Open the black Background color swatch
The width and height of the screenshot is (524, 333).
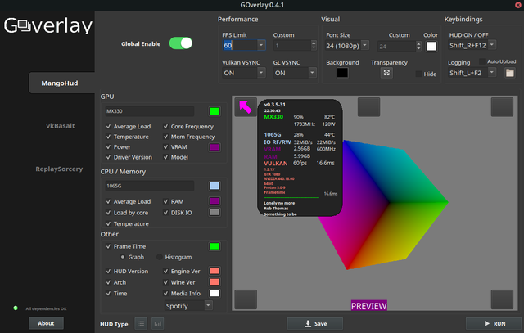(341, 73)
